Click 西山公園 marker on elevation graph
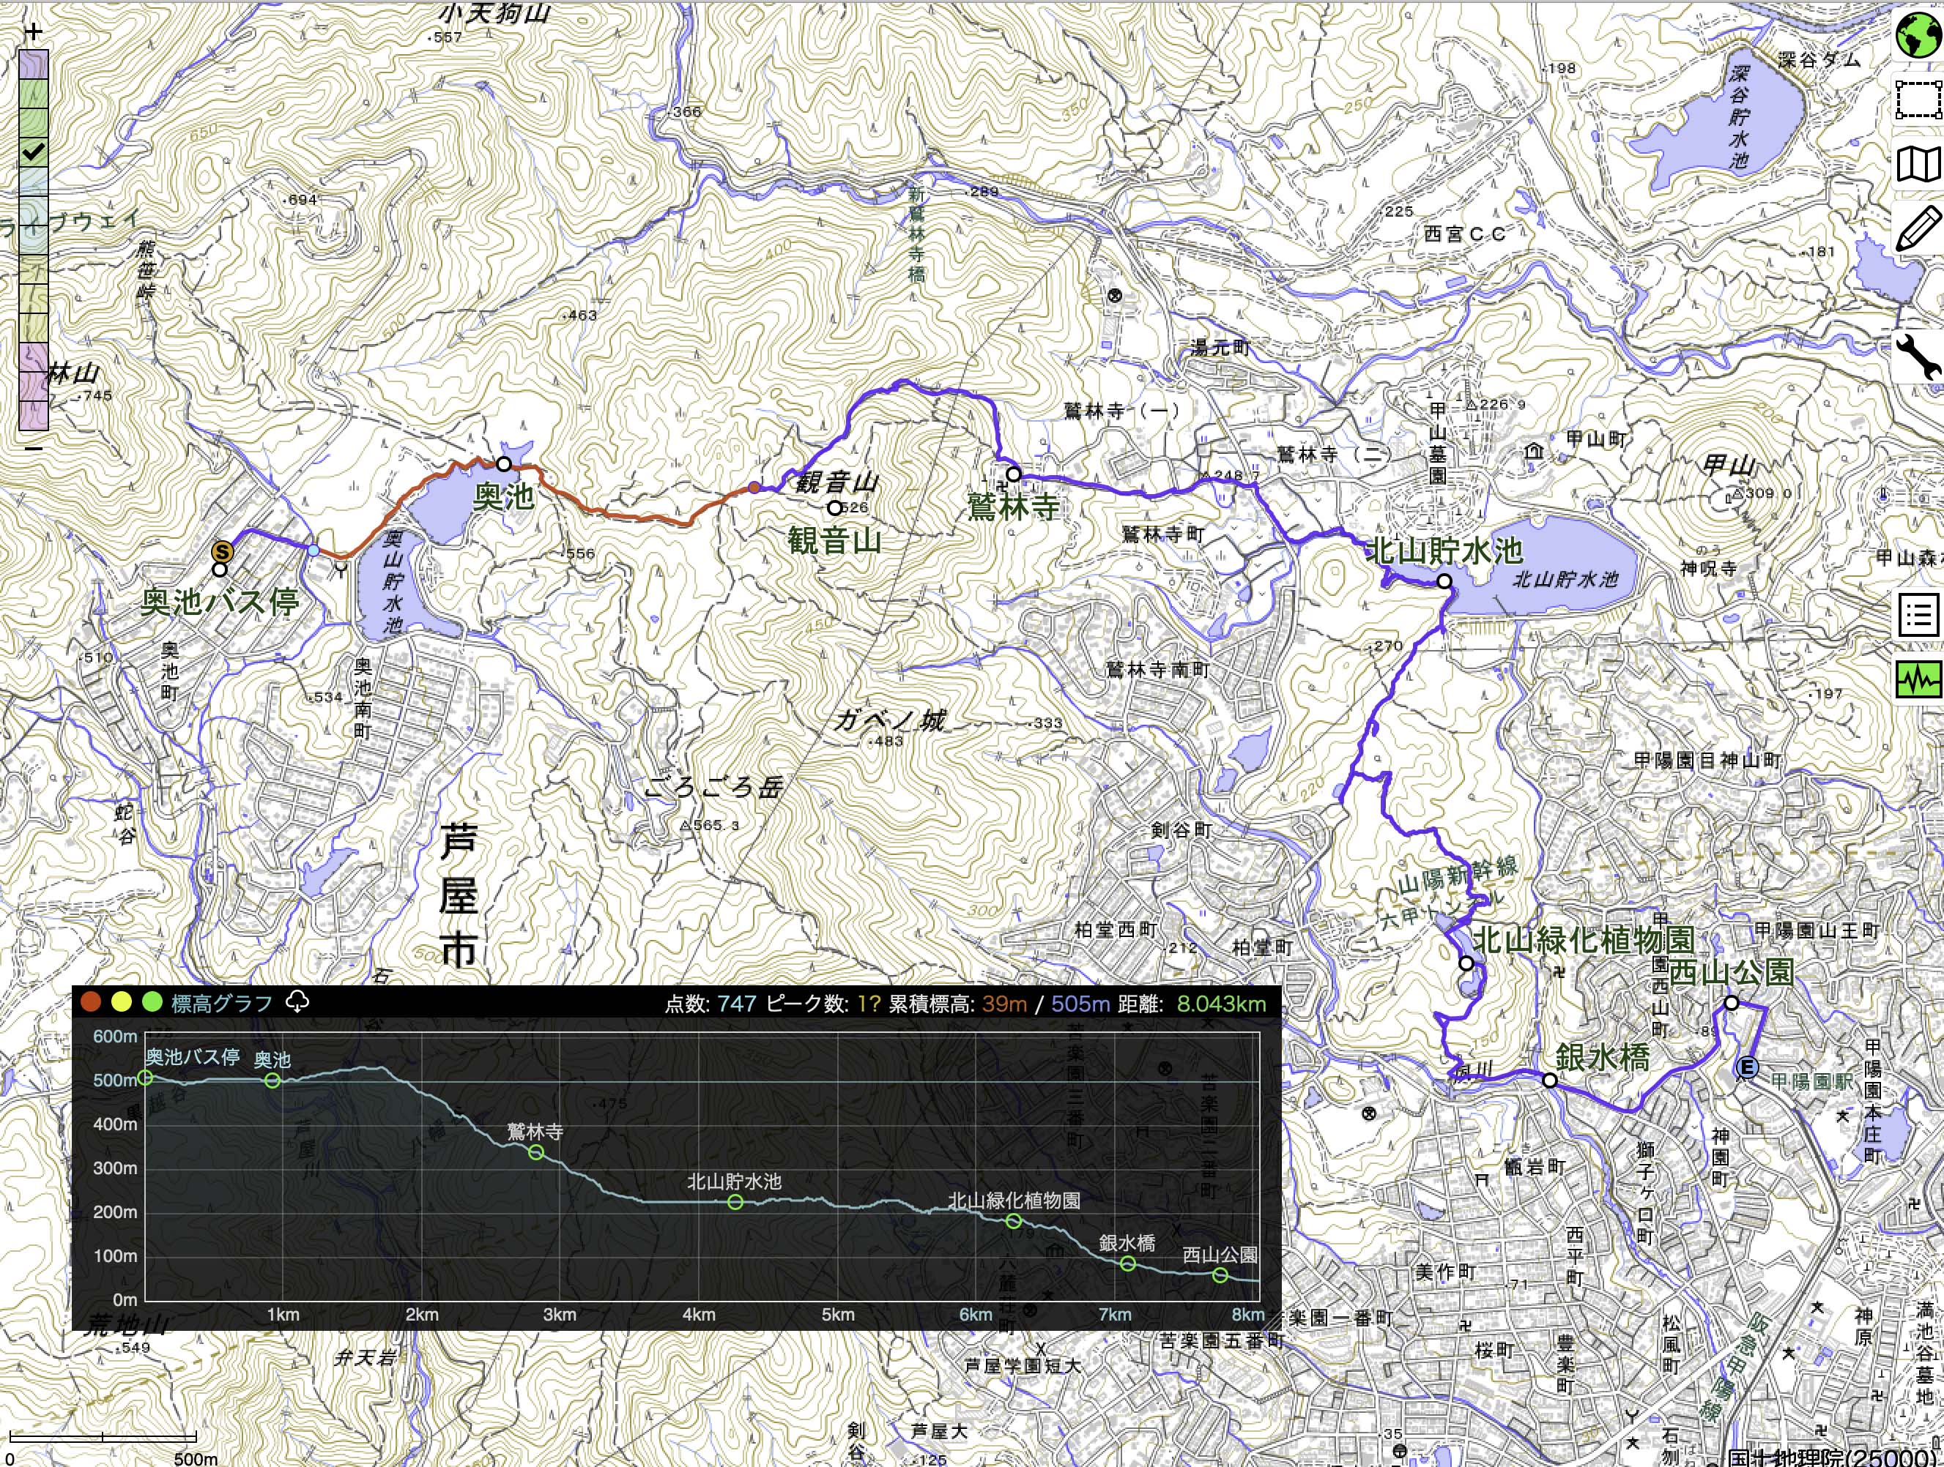This screenshot has height=1467, width=1944. point(1220,1275)
